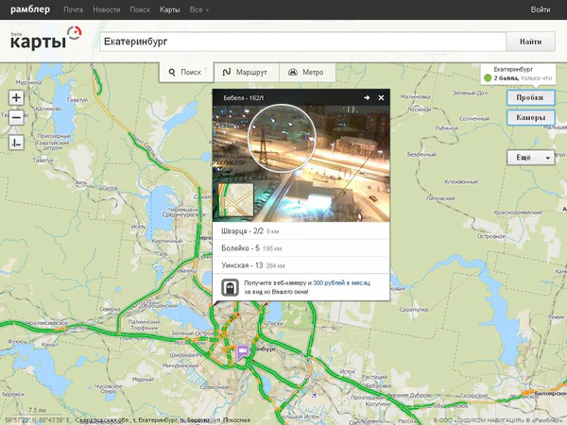The height and width of the screenshot is (425, 567).
Task: Toggle the Камеры webcam layer
Action: [x=529, y=117]
